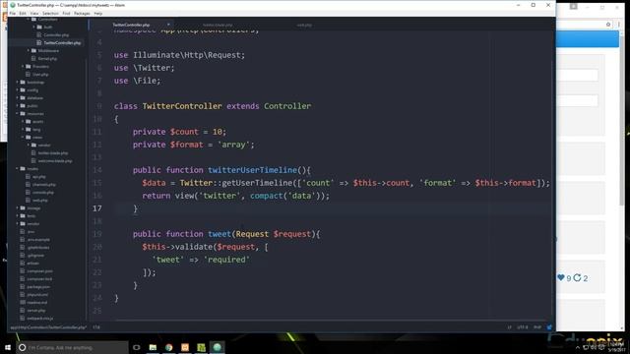Click the webpack.mix.js file icon
This screenshot has height=354, width=630.
(23, 319)
